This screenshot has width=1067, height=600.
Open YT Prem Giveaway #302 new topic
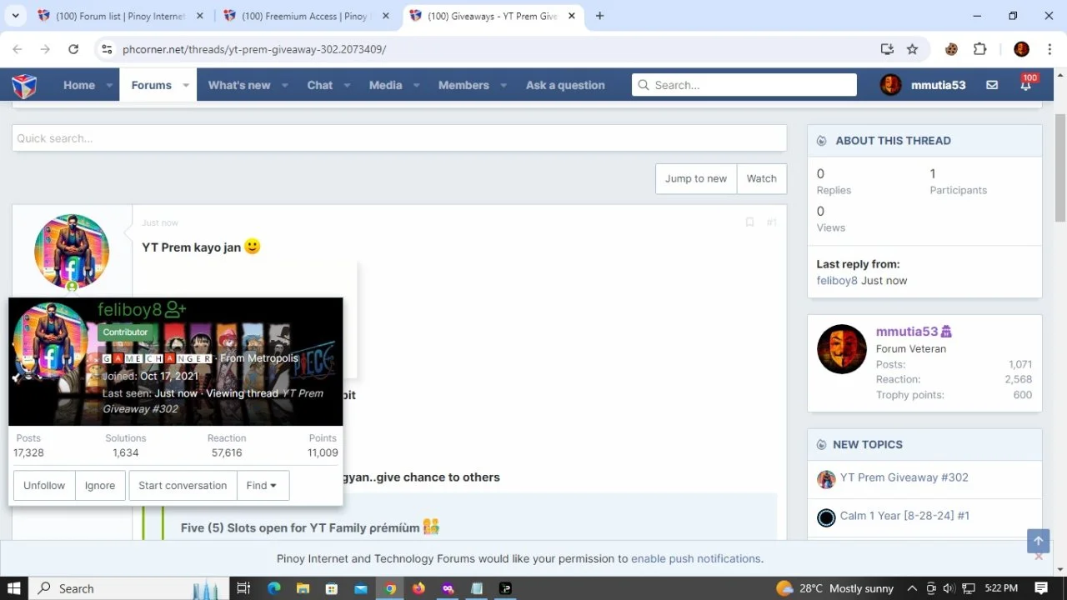click(x=904, y=477)
